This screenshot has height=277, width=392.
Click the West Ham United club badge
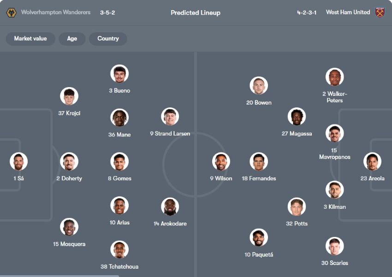pos(380,12)
